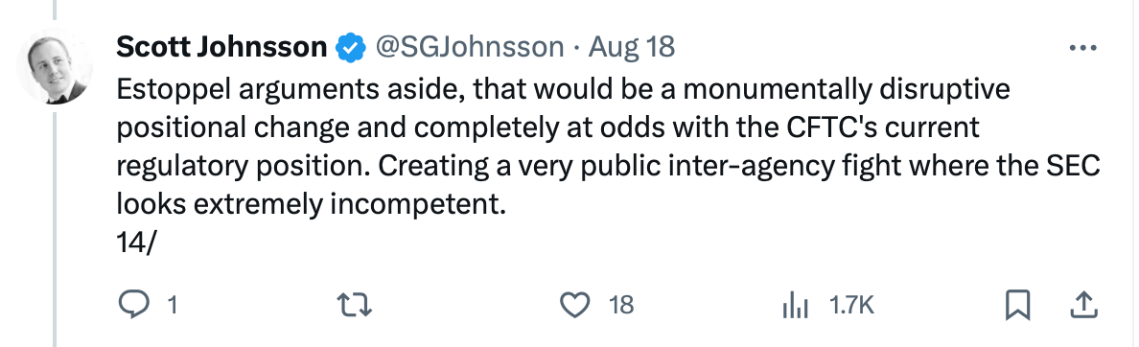Open the @SGJohnsson handle link
The height and width of the screenshot is (347, 1139).
click(469, 48)
